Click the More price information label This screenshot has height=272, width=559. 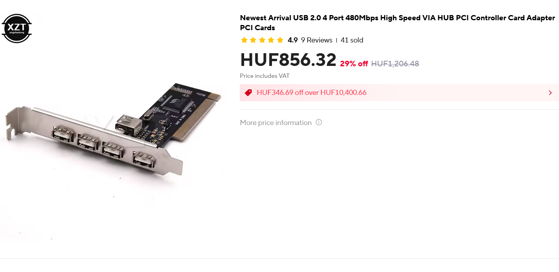[276, 123]
